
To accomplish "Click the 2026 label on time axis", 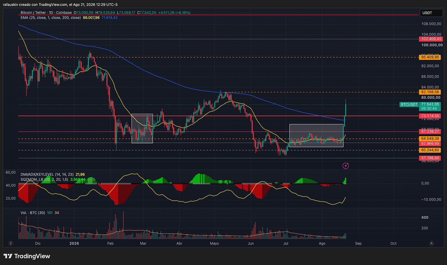I will (74, 243).
